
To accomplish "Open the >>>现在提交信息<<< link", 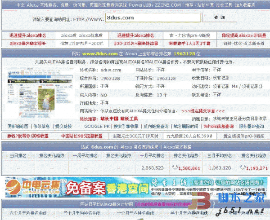I will 203,111.
